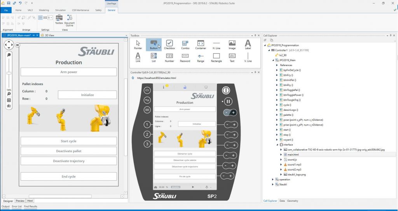Click Démarrer cycle in emulator
398x211 pixels.
click(185, 154)
